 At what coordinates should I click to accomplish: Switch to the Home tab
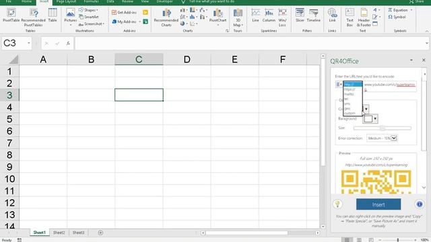[26, 1]
